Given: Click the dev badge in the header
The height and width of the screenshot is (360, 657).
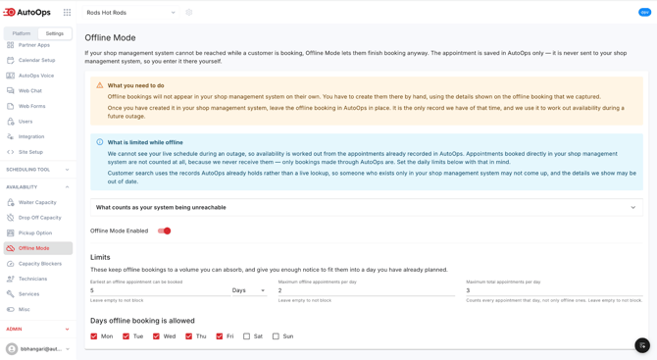Looking at the screenshot, I should [x=644, y=13].
